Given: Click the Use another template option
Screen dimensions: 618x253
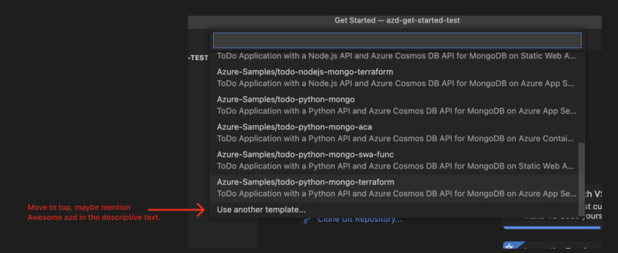Looking at the screenshot, I should tap(261, 209).
